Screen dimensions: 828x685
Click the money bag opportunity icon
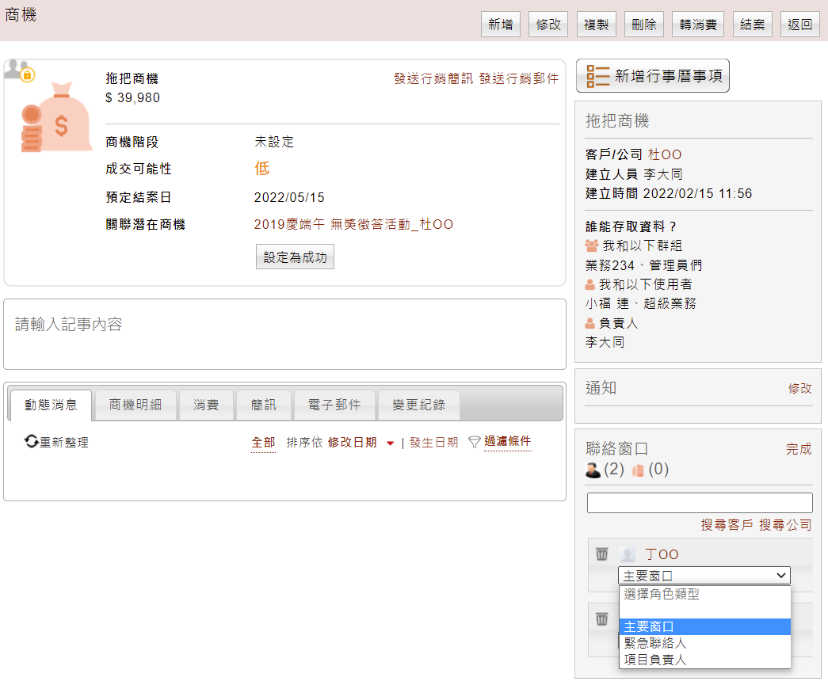click(x=56, y=117)
